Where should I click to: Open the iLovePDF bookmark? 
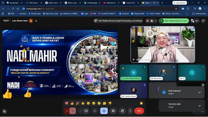107,14
